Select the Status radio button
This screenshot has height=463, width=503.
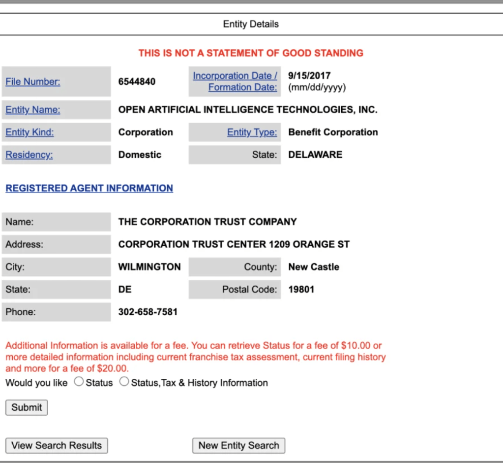pyautogui.click(x=79, y=382)
